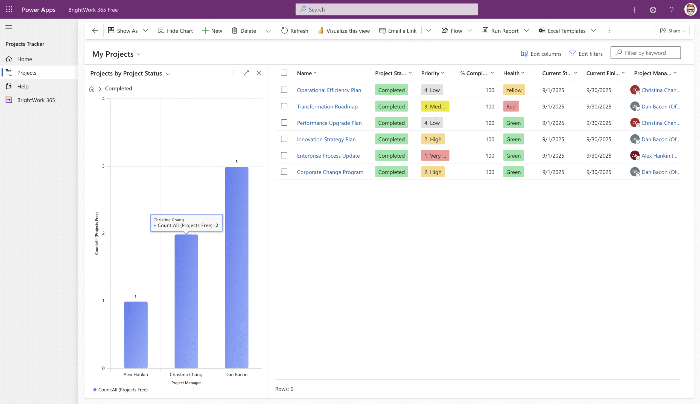
Task: Expand the chart to full screen
Action: 246,73
